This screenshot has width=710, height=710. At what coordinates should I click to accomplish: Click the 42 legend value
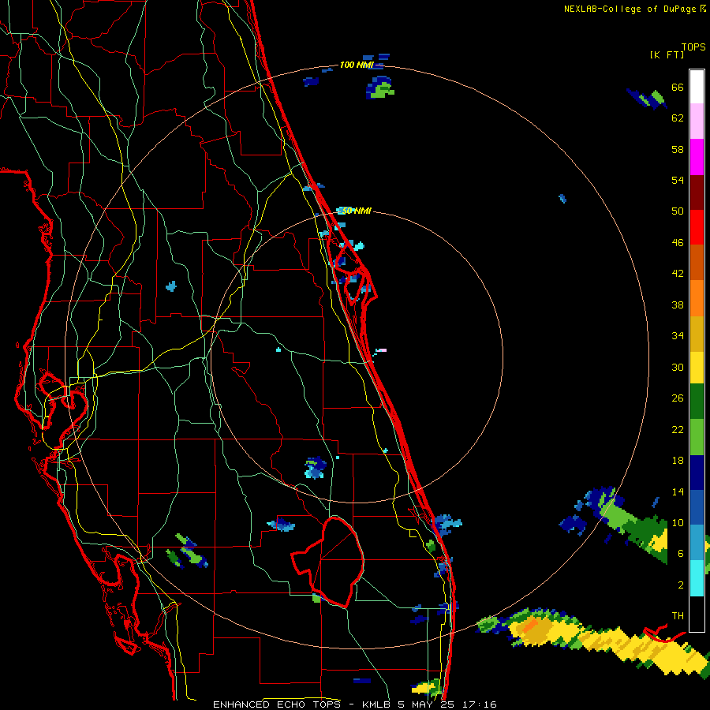click(x=678, y=274)
